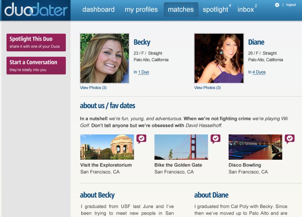Screen dimensions: 302x217
Task: View Becky's three photos link
Action: click(x=93, y=88)
